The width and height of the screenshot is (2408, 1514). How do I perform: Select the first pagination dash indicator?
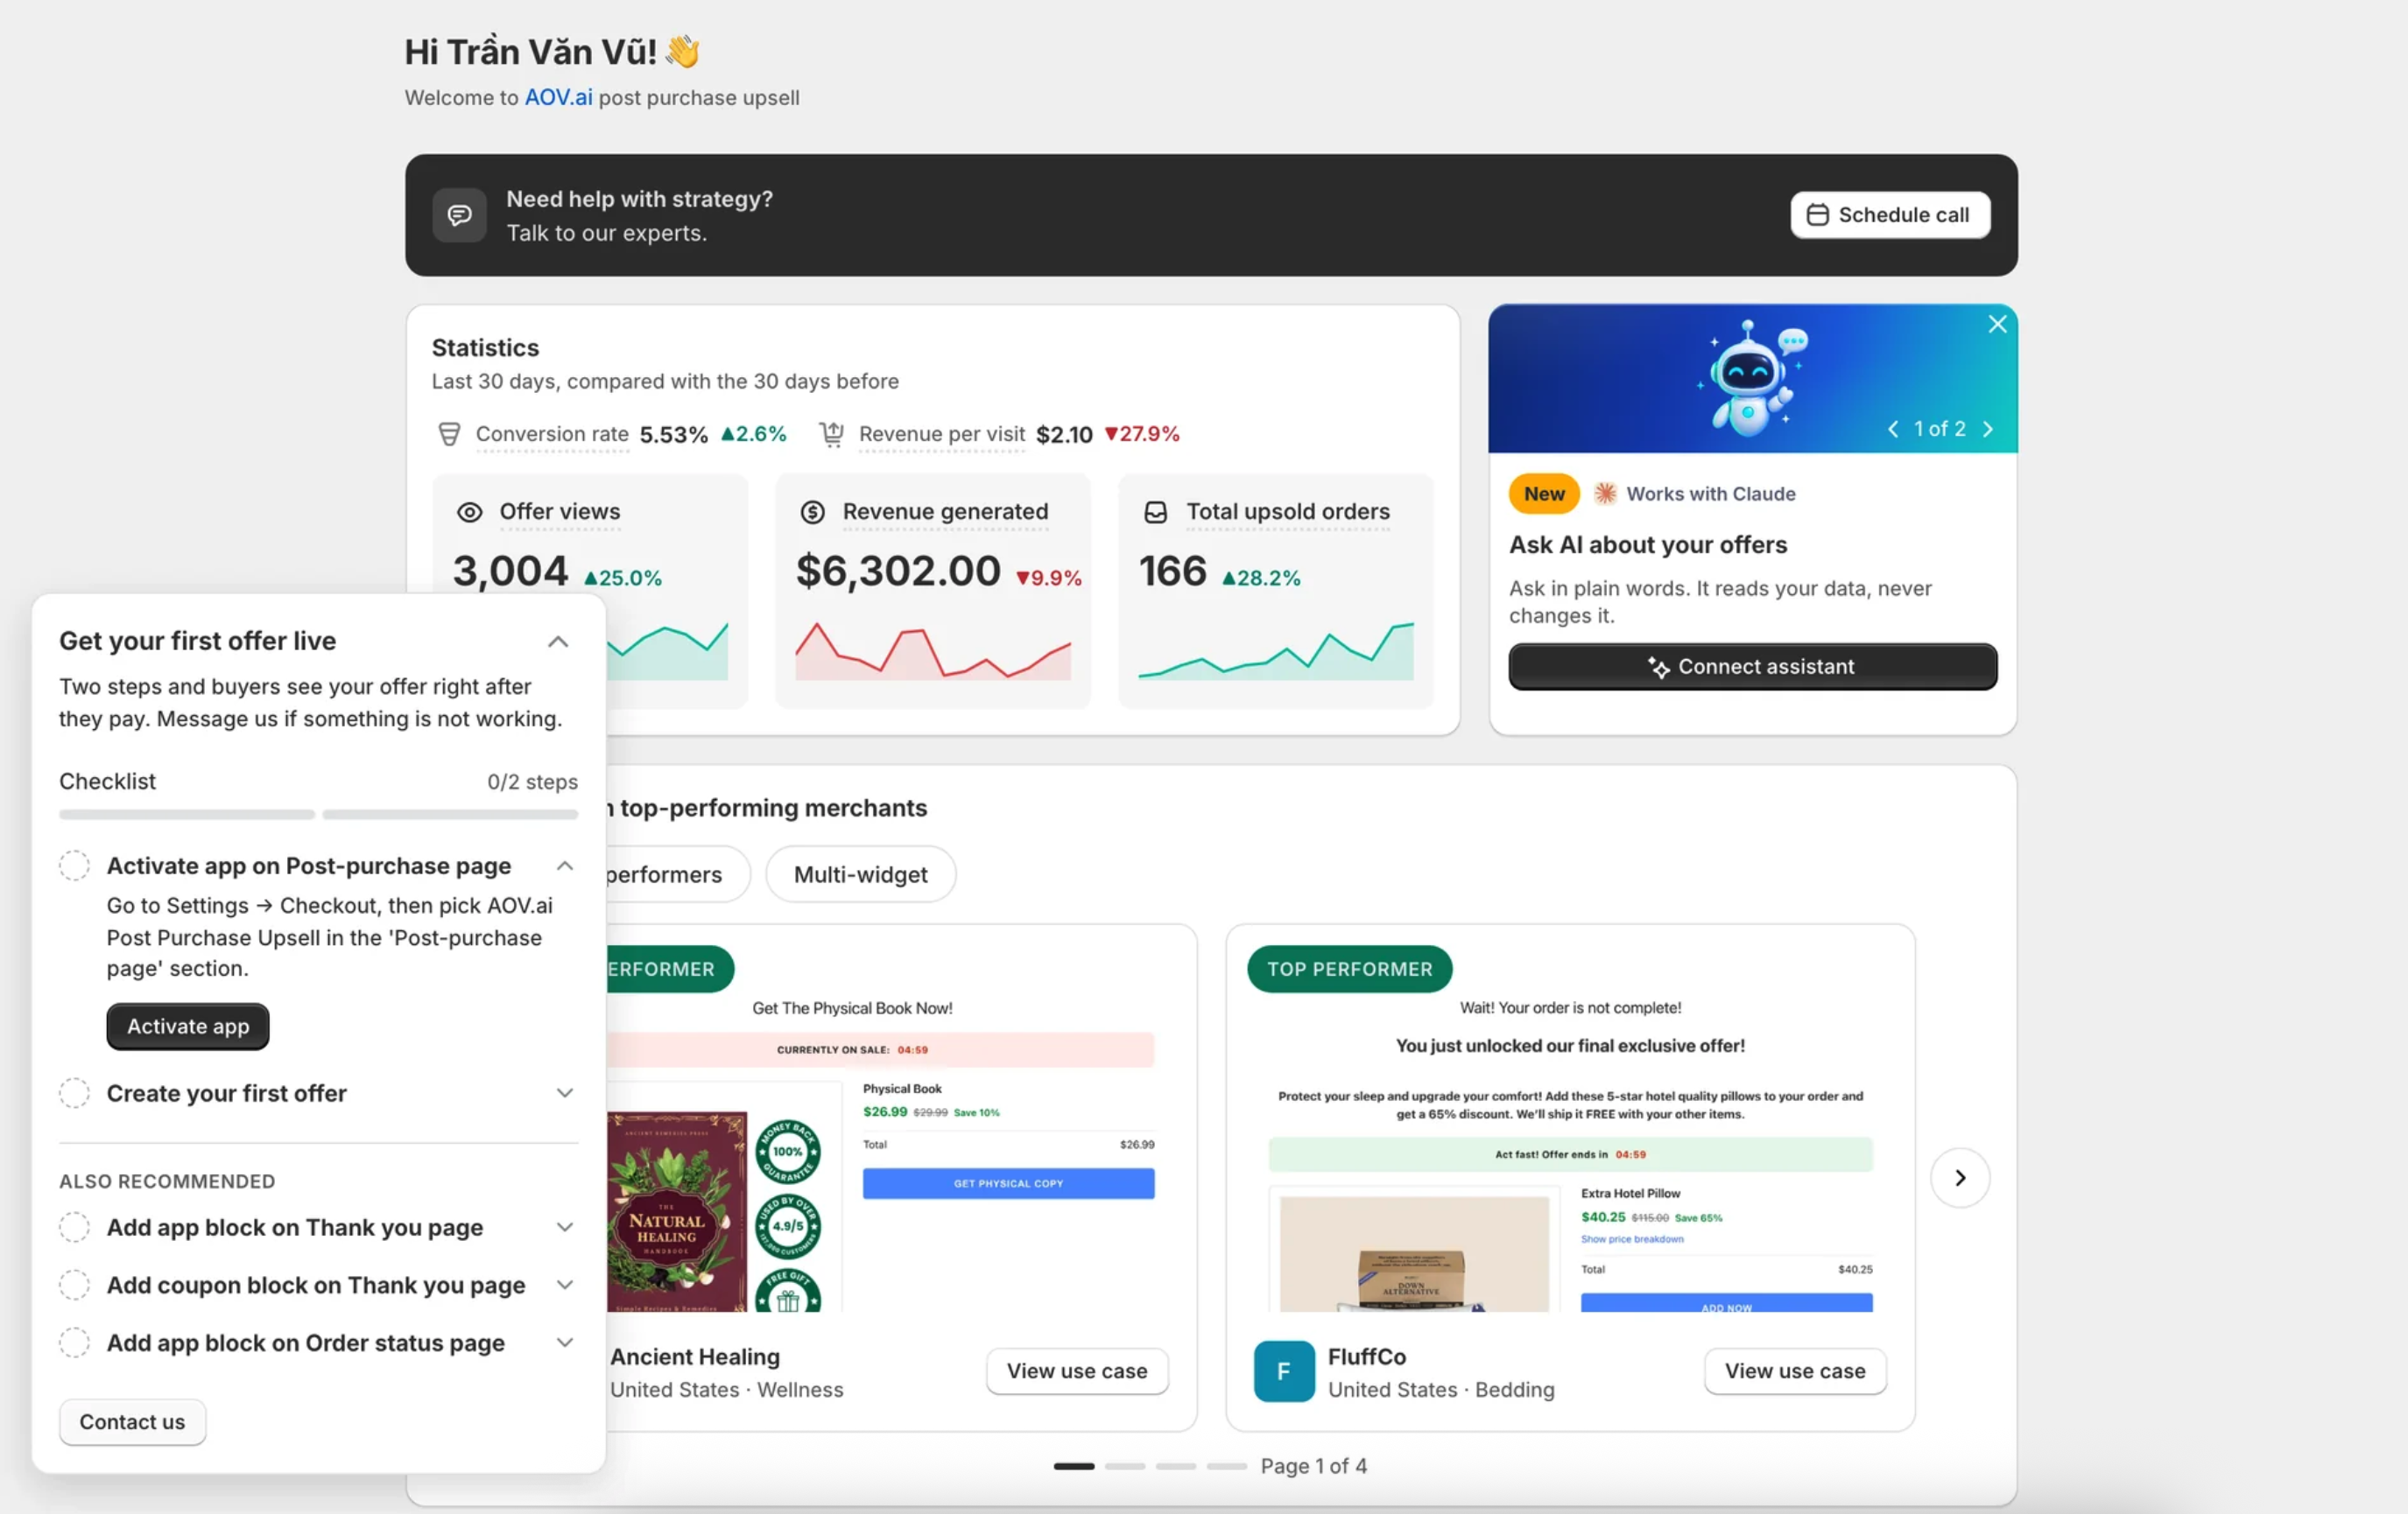(x=1074, y=1466)
